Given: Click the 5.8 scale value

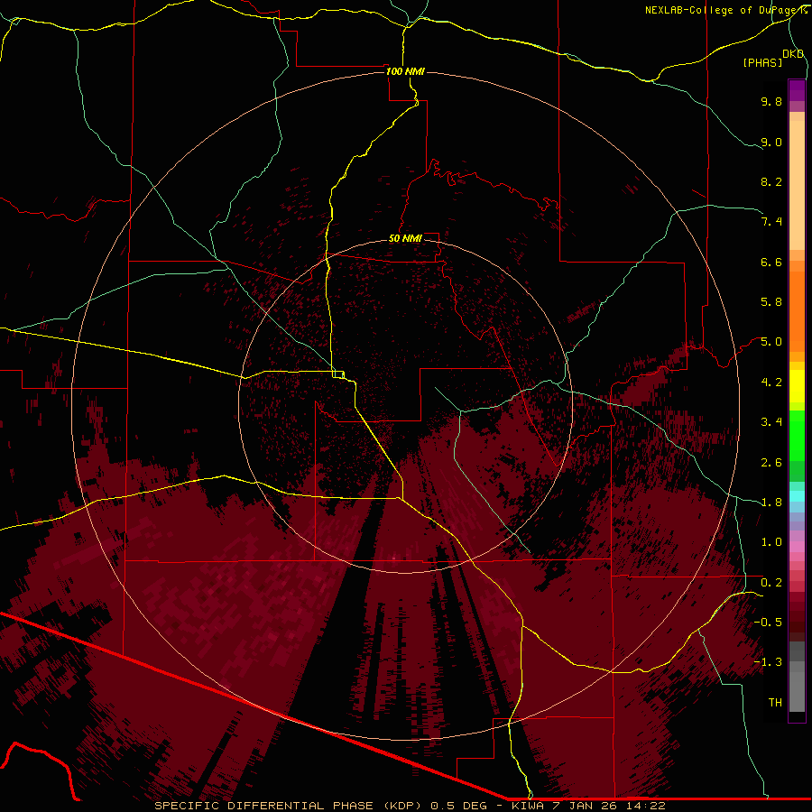Looking at the screenshot, I should click(x=771, y=302).
